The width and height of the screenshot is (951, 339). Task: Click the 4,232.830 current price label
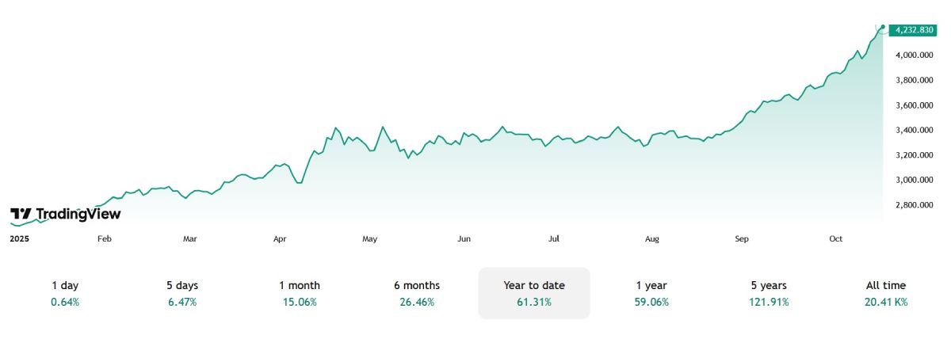point(914,30)
